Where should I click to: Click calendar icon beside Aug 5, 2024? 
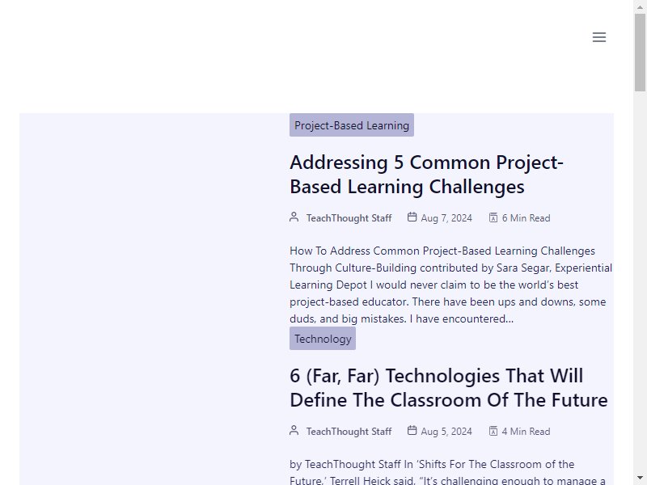tap(412, 431)
